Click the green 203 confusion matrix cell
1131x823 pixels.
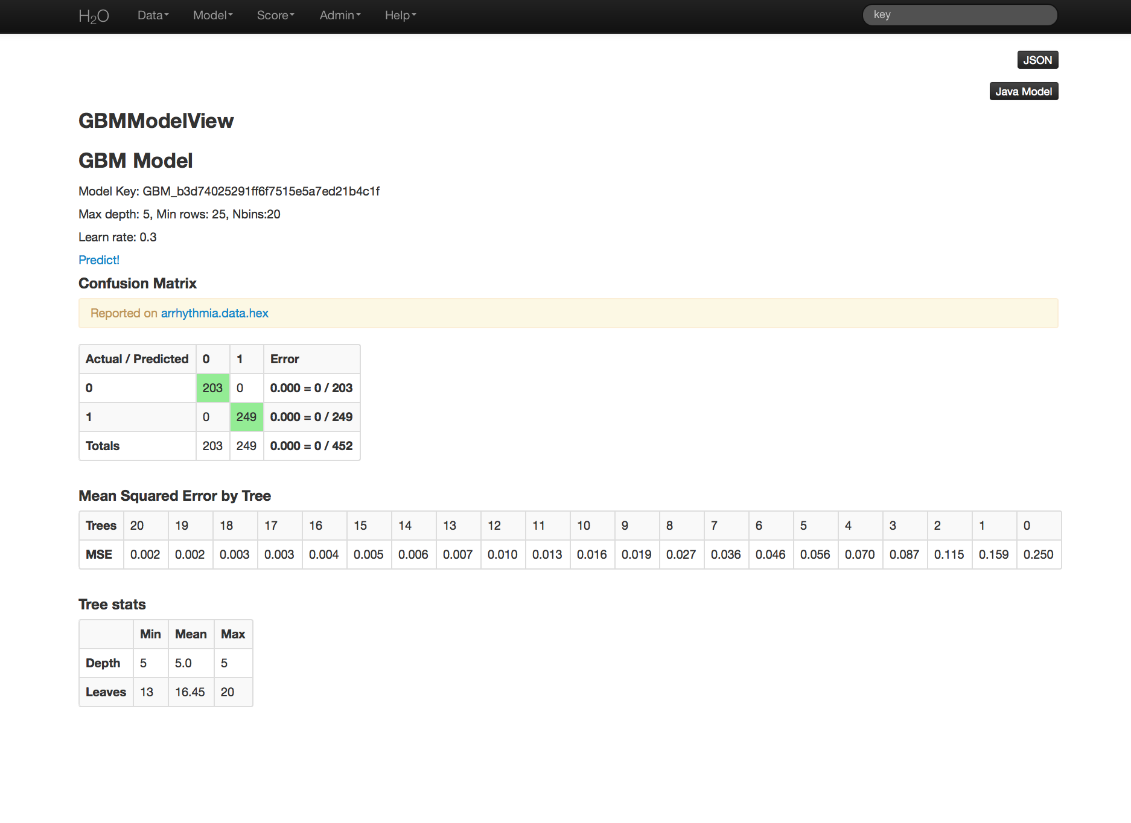click(x=212, y=388)
